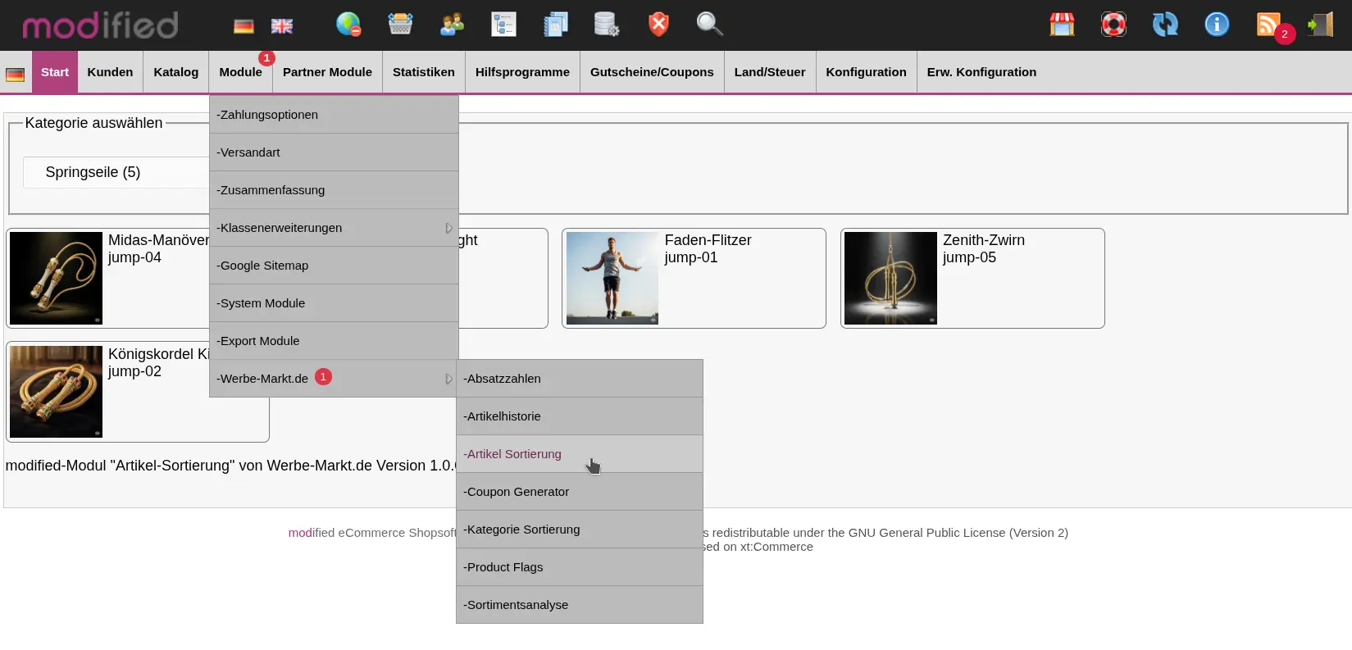Click the Faden-Flitzer product thumbnail
Screen dimensions: 1352x650
(612, 278)
